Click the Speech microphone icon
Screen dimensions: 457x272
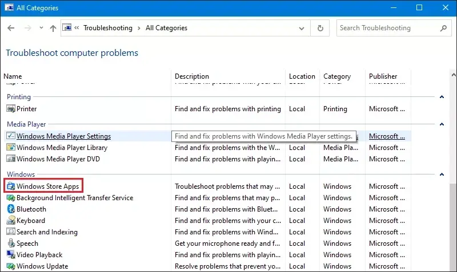click(x=11, y=243)
